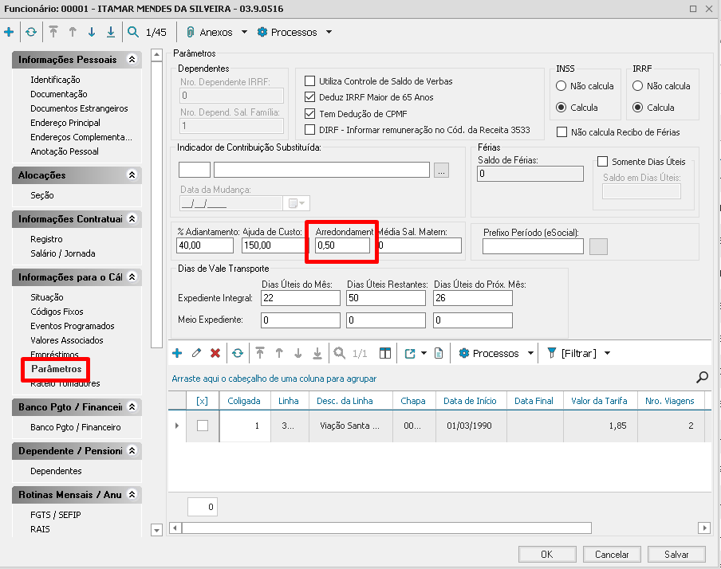Click the export icon in grid toolbar
721x569 pixels.
(x=410, y=354)
